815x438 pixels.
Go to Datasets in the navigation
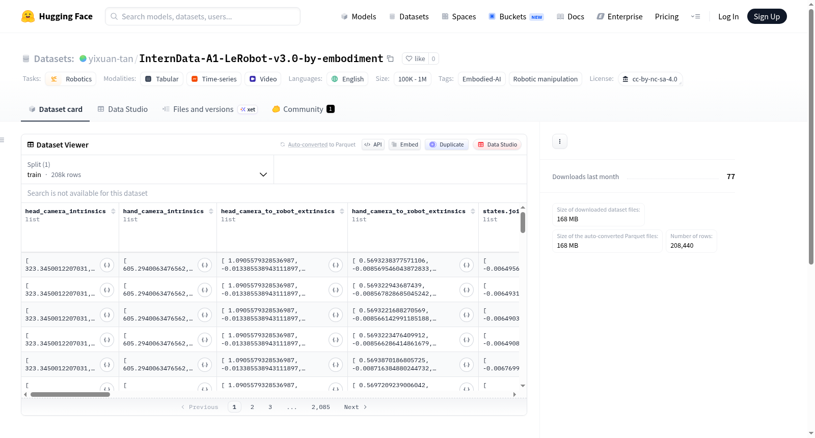(409, 16)
